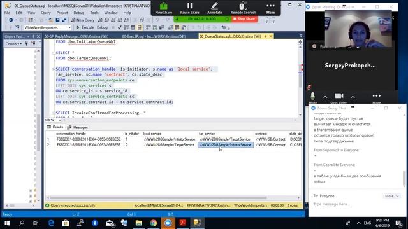Open the Edit menu
The image size is (408, 229).
tap(18, 13)
